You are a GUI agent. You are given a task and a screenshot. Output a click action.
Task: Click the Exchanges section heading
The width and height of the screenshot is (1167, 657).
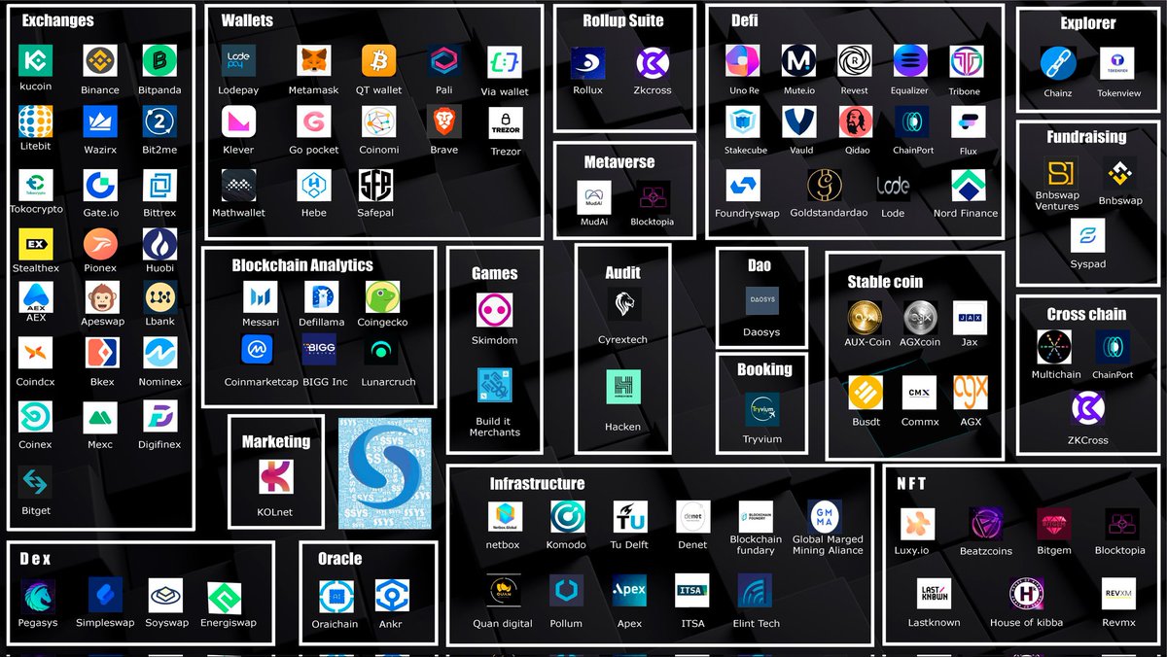click(57, 19)
